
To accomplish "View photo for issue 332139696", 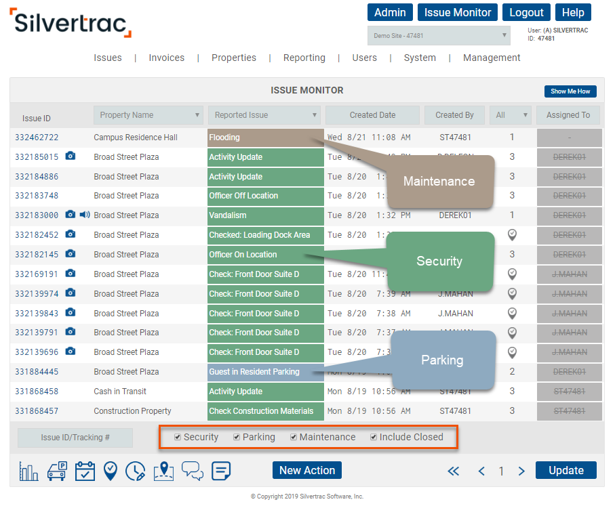I will (x=71, y=351).
